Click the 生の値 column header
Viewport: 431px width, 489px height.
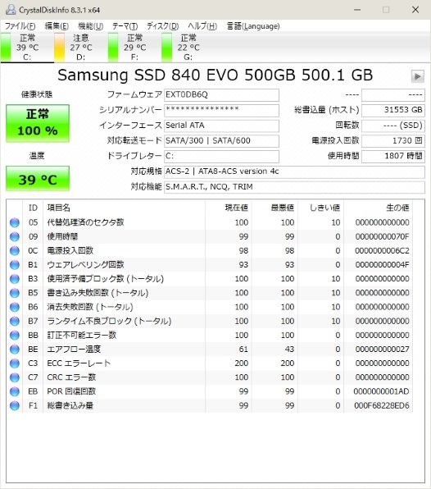(x=378, y=208)
